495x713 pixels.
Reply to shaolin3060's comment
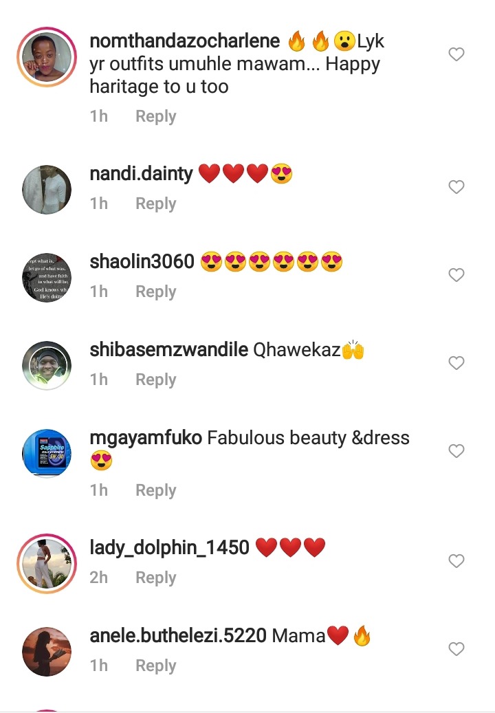(x=155, y=292)
